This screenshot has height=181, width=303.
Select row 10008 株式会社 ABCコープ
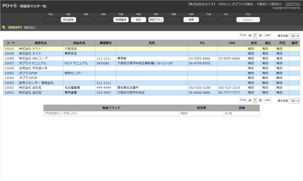point(33,58)
